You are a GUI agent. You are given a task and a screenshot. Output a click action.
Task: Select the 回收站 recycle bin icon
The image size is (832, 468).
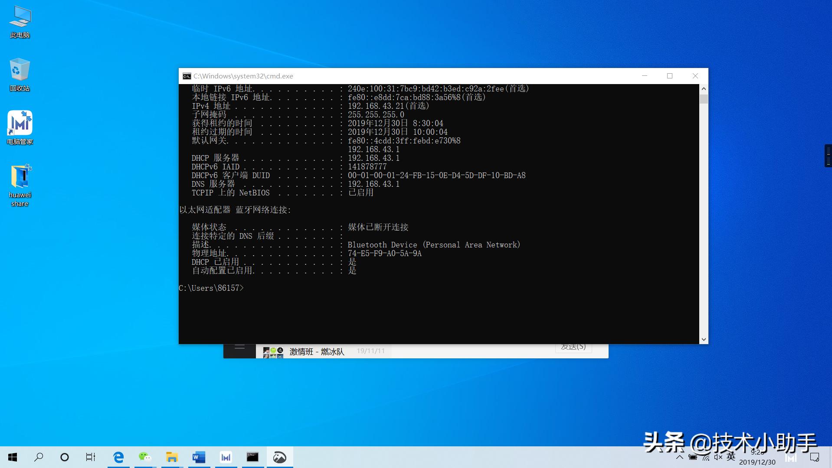tap(20, 75)
